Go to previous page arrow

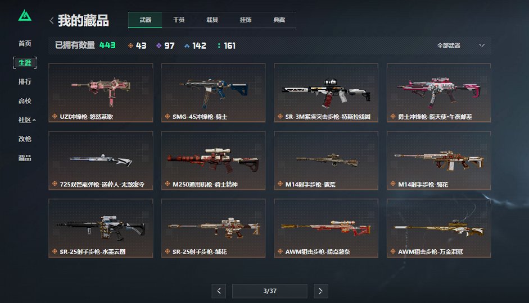tap(219, 291)
